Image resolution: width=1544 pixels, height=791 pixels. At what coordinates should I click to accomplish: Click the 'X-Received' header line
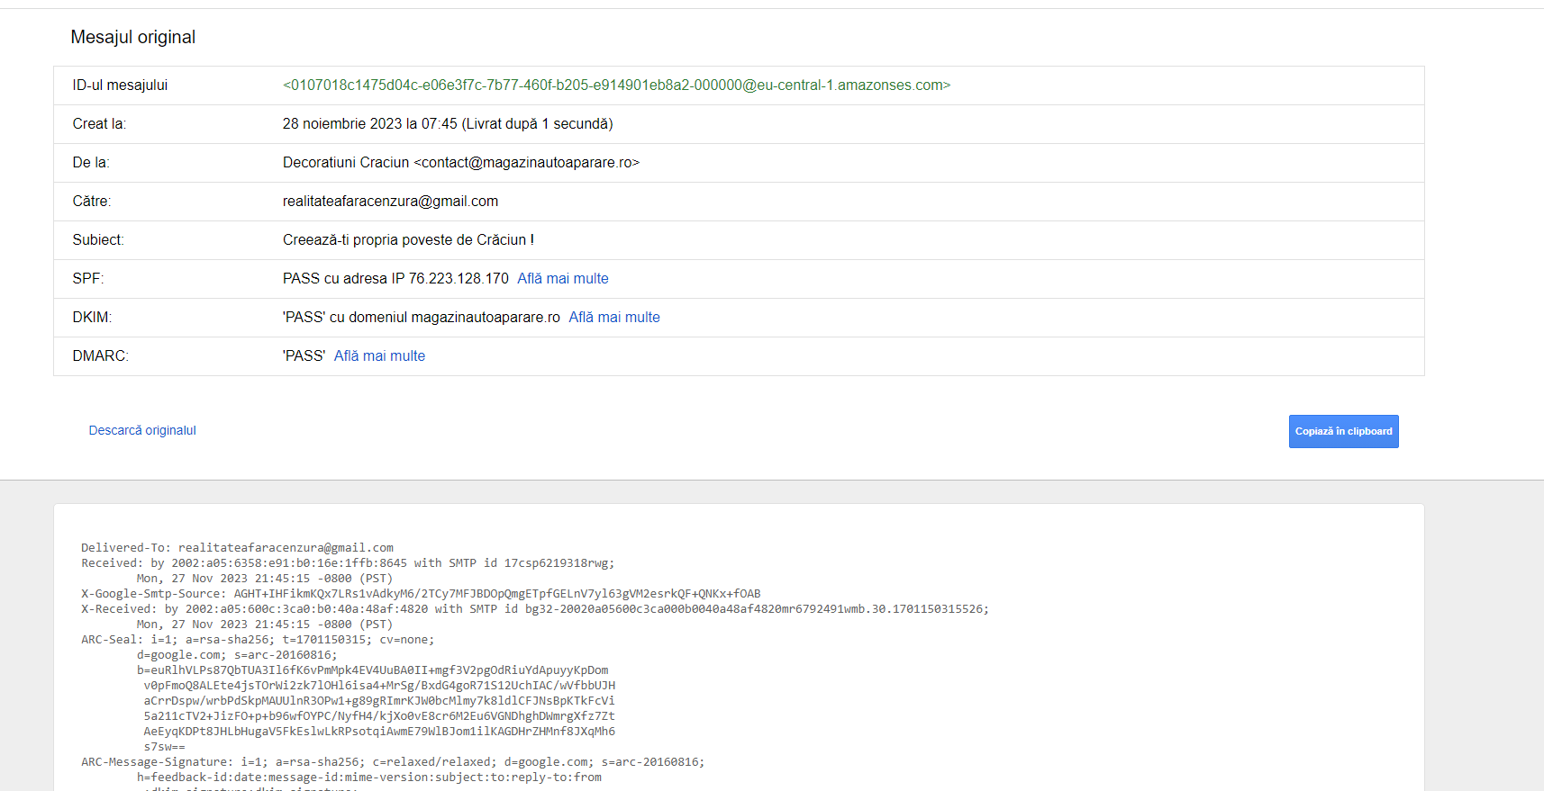(534, 609)
